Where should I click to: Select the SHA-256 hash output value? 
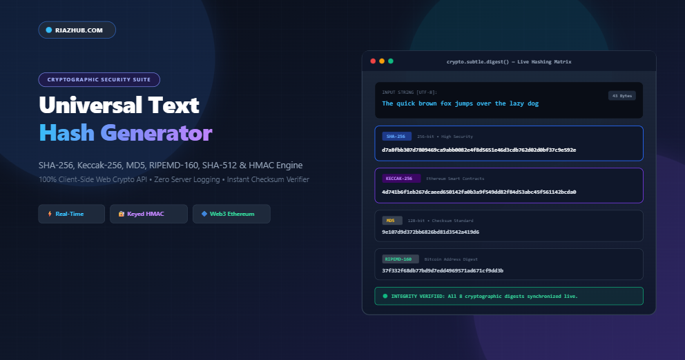(x=479, y=150)
